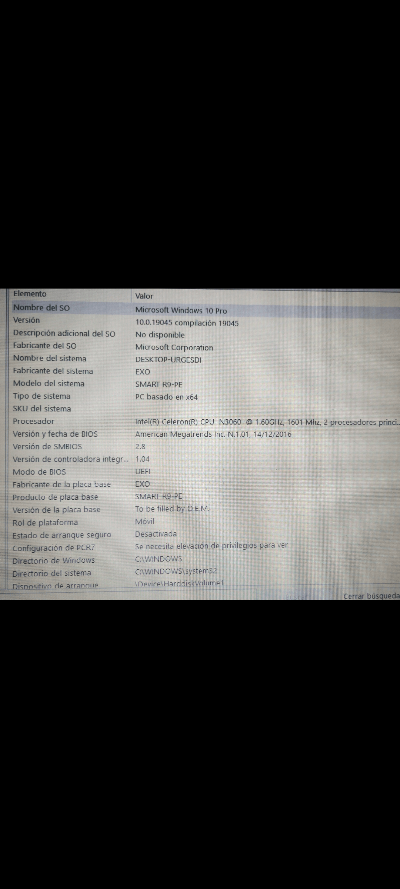Select the SKU del sistema label
This screenshot has width=400, height=889.
click(42, 409)
